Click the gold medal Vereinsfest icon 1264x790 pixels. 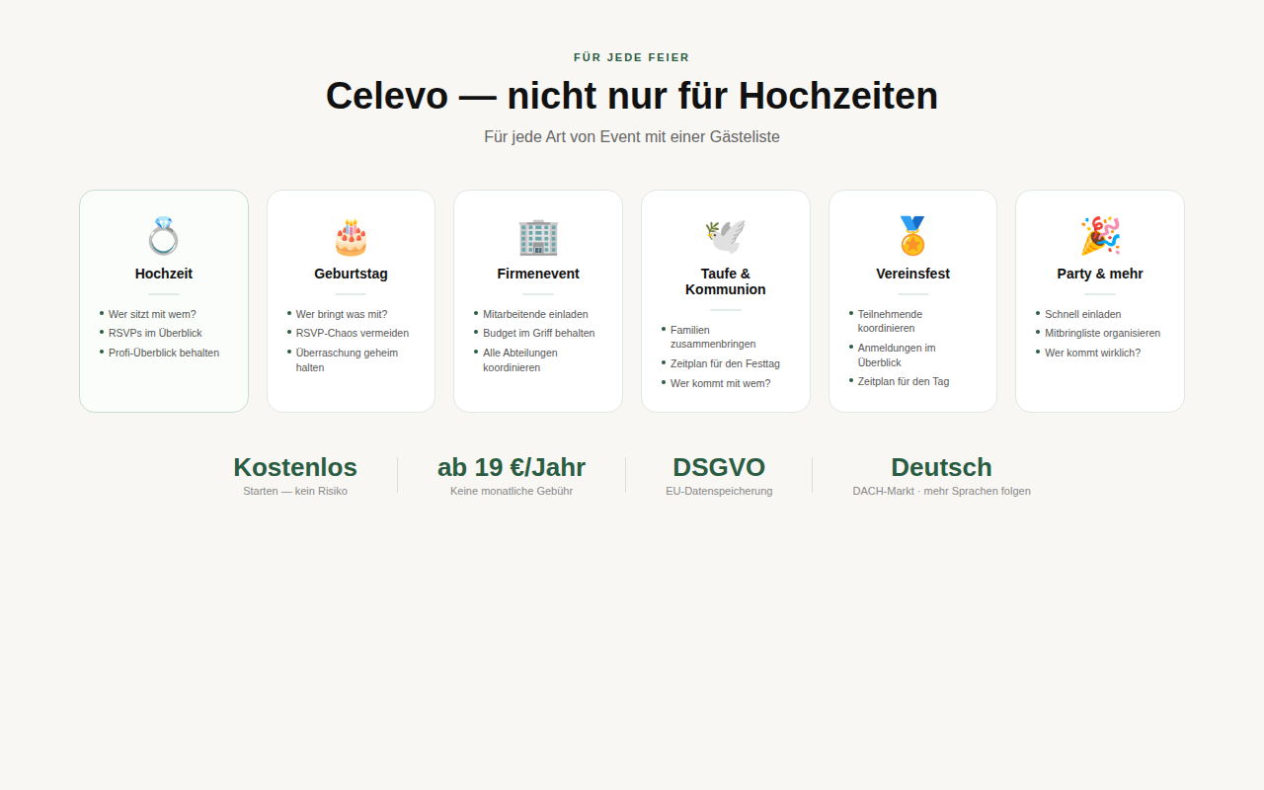click(x=912, y=235)
